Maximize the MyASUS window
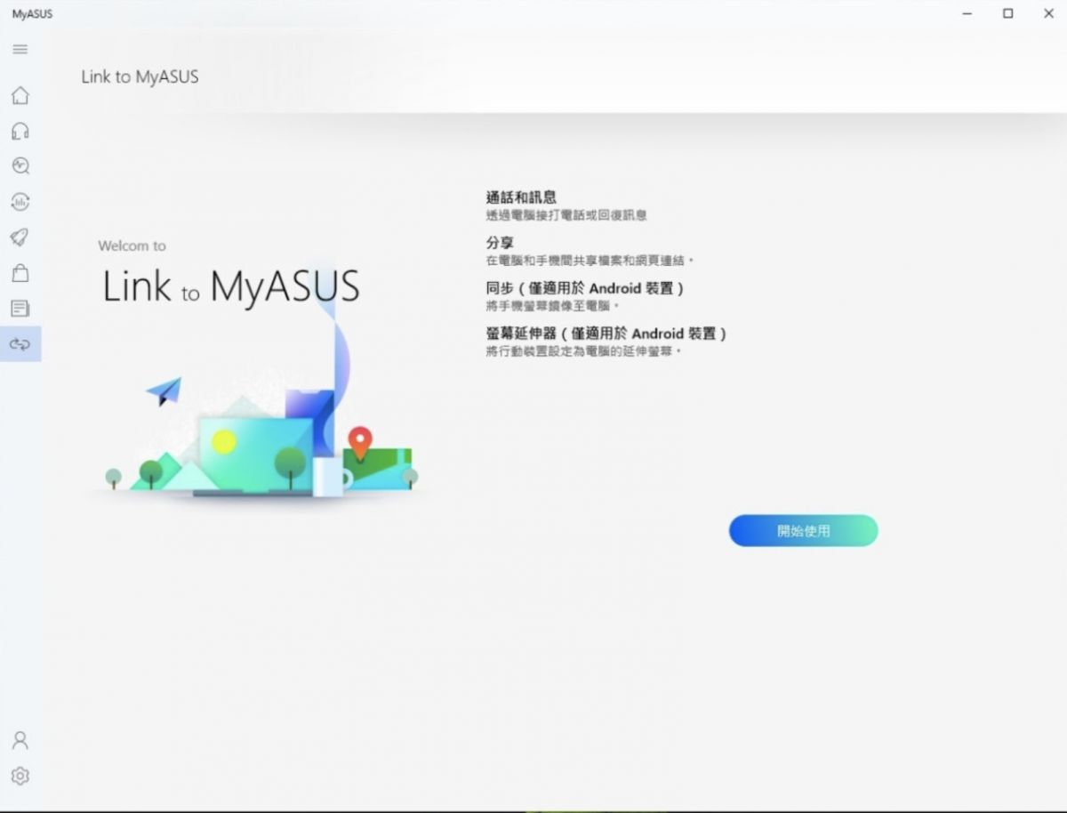The image size is (1067, 813). (x=1008, y=13)
